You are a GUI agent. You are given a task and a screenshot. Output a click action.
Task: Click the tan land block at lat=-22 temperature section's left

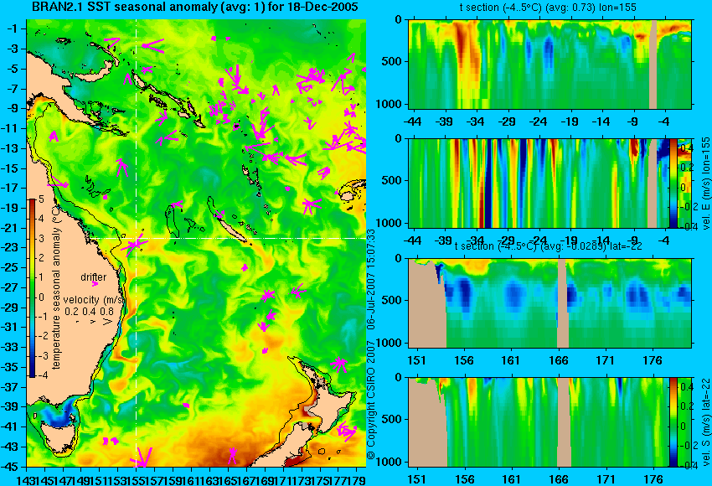coord(427,309)
